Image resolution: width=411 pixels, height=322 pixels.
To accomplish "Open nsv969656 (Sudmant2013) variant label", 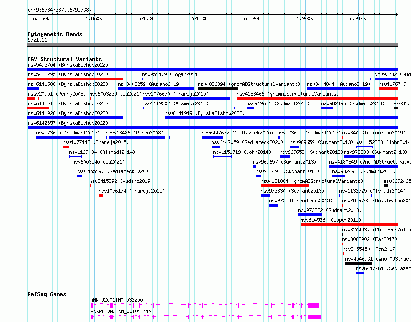I will tap(278, 103).
